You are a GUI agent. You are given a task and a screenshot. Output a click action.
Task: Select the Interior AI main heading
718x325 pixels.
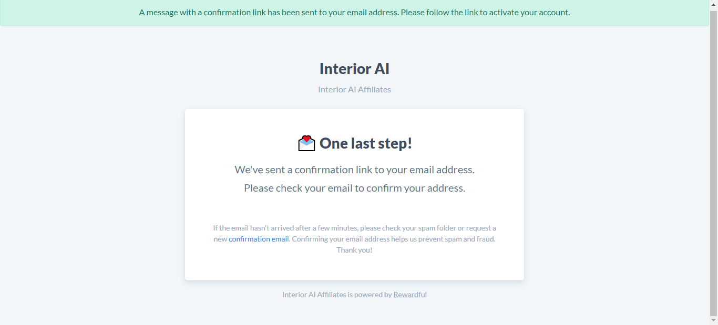pos(354,69)
